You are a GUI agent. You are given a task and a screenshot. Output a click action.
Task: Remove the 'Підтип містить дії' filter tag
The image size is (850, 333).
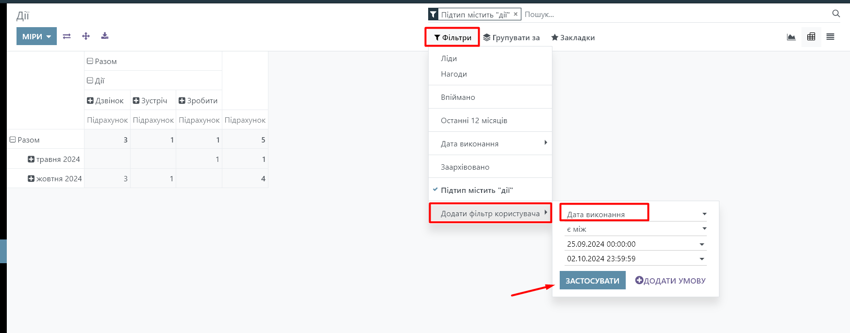pos(516,14)
